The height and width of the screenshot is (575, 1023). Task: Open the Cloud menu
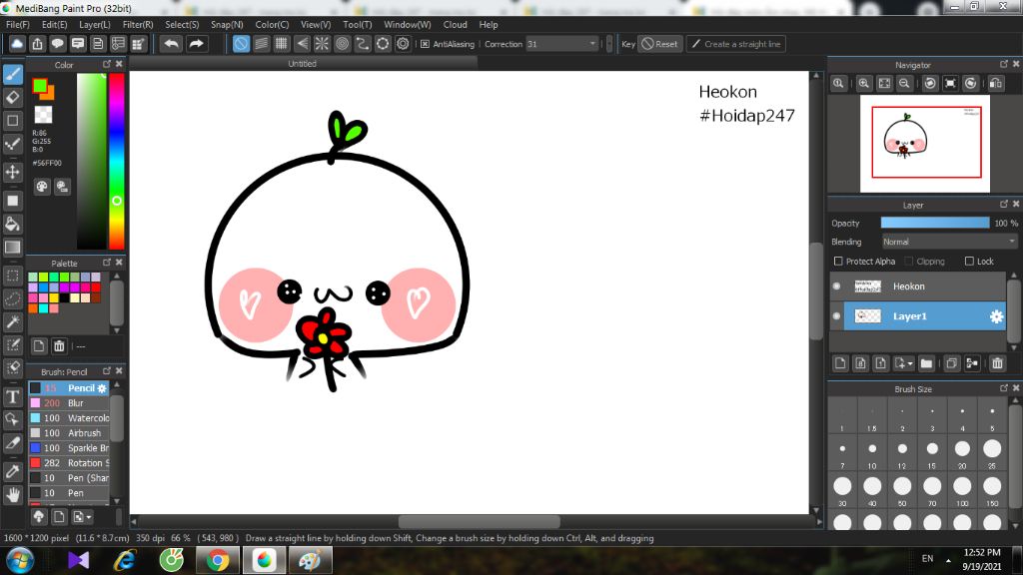click(455, 25)
